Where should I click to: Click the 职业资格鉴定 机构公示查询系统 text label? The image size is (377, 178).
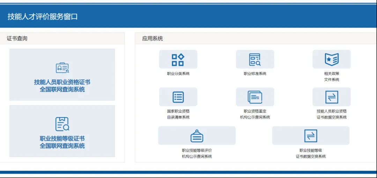255,114
